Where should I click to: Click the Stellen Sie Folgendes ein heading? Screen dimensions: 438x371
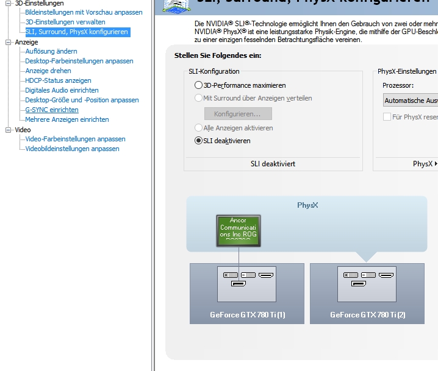click(218, 55)
